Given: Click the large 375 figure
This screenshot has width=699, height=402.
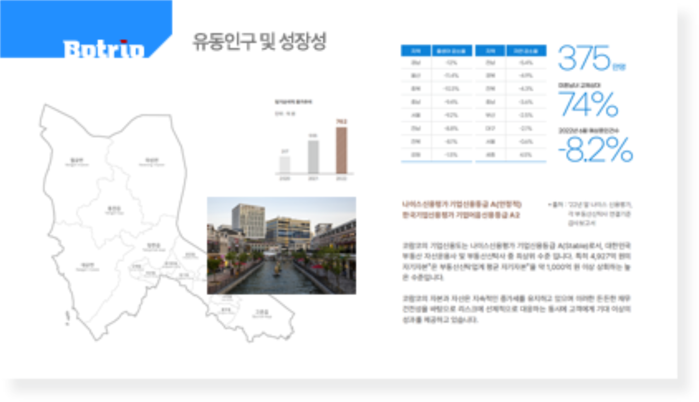Looking at the screenshot, I should pyautogui.click(x=584, y=58).
